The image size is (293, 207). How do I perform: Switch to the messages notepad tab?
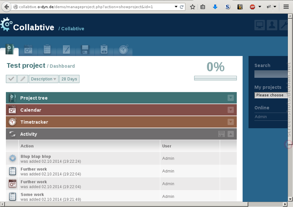pyautogui.click(x=66, y=49)
